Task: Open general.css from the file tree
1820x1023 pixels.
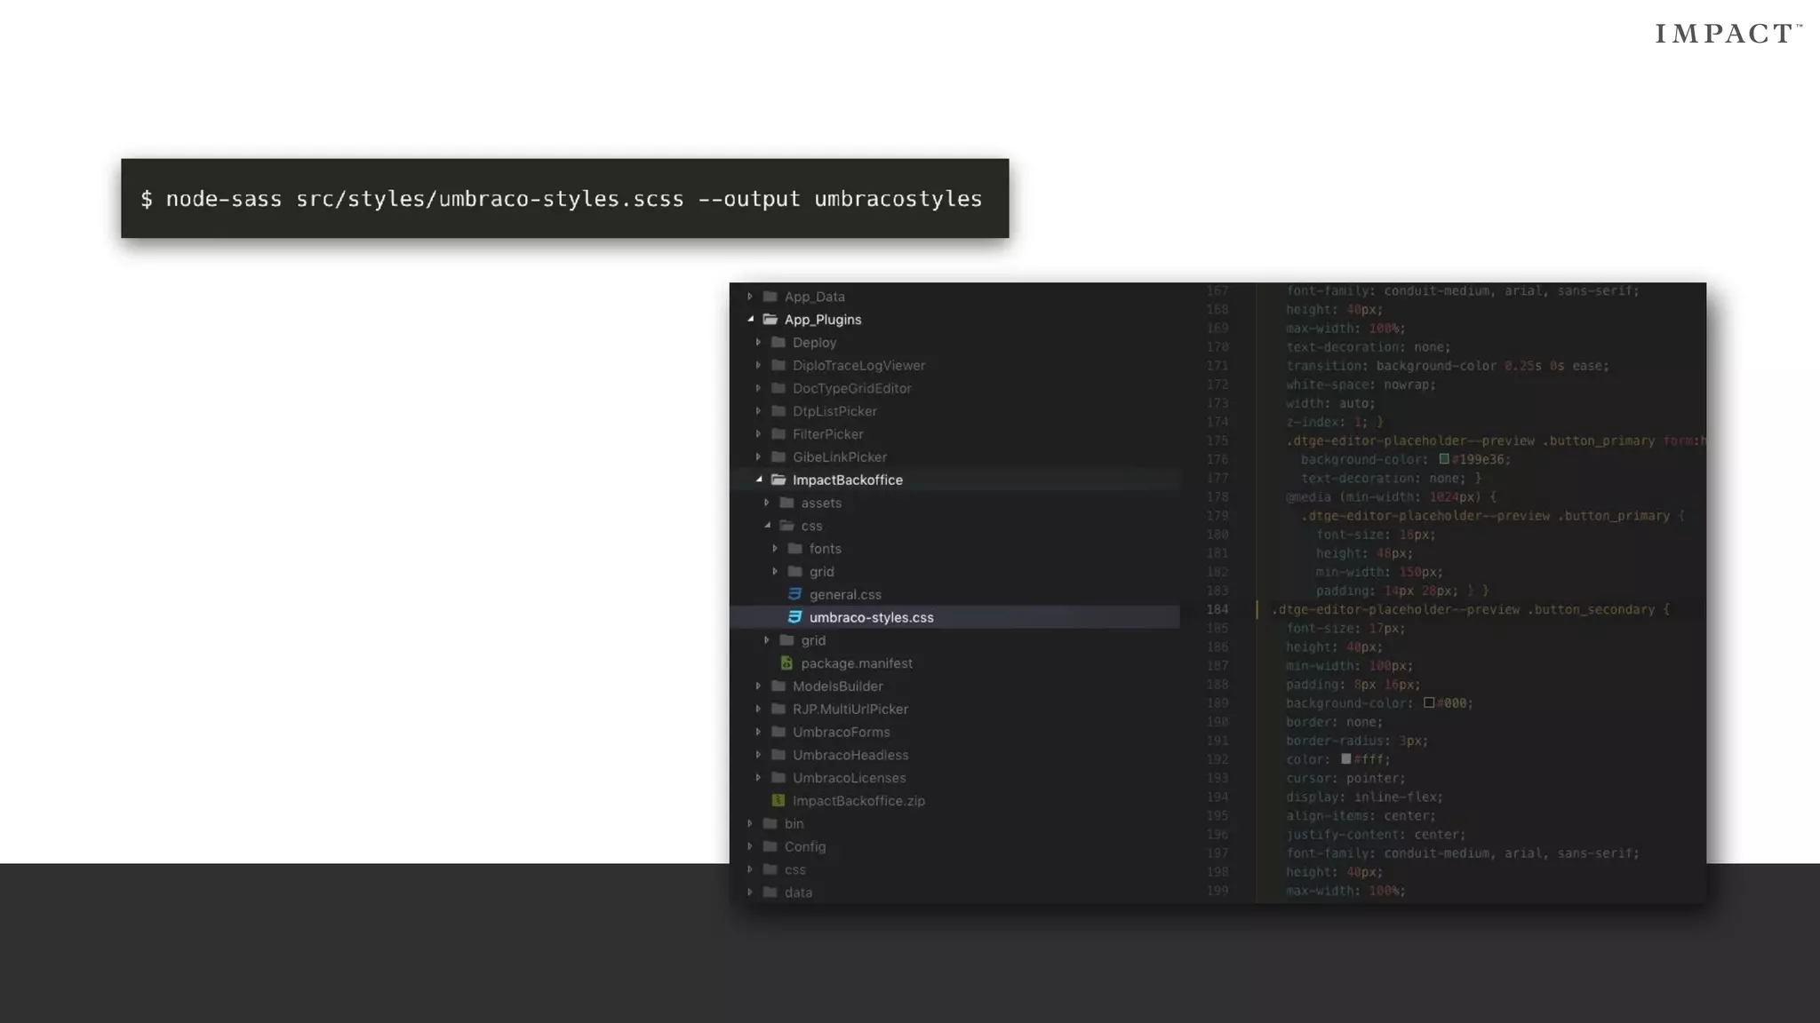Action: tap(845, 594)
